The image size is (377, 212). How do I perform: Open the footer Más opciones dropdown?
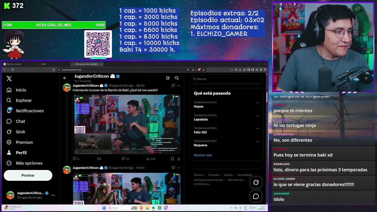click(236, 180)
